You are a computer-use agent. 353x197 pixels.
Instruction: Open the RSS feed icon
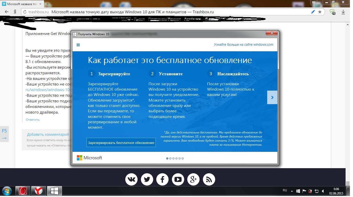click(x=209, y=180)
